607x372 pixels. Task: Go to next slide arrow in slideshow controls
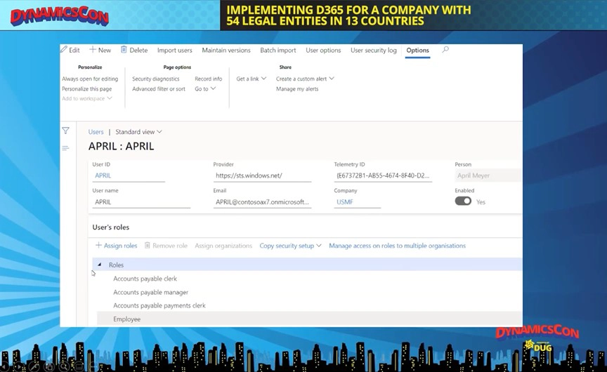tap(18, 366)
